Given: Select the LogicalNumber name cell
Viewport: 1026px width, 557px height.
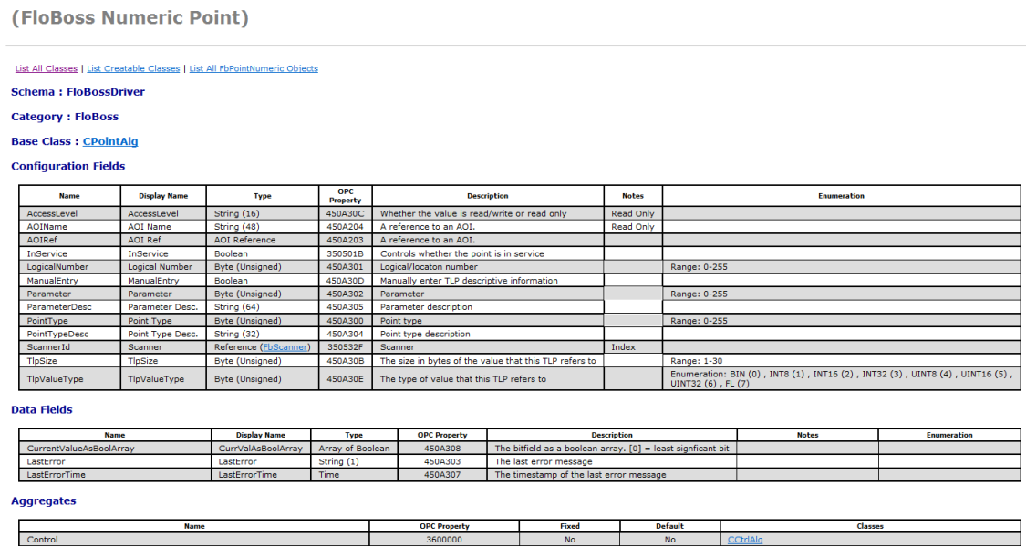Looking at the screenshot, I should pos(69,267).
